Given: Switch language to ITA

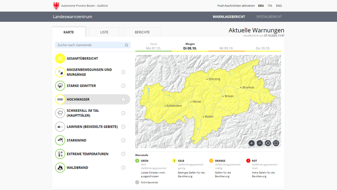Looking at the screenshot, I should pyautogui.click(x=270, y=6).
